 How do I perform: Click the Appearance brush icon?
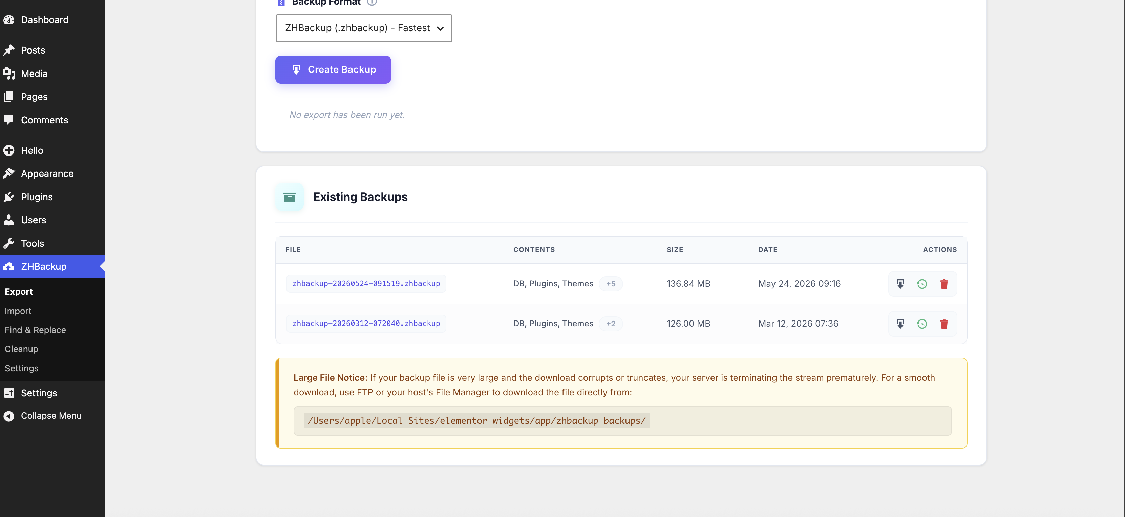coord(9,173)
